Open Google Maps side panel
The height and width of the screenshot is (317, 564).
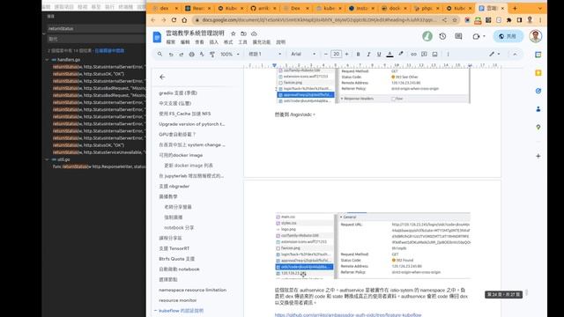[538, 127]
